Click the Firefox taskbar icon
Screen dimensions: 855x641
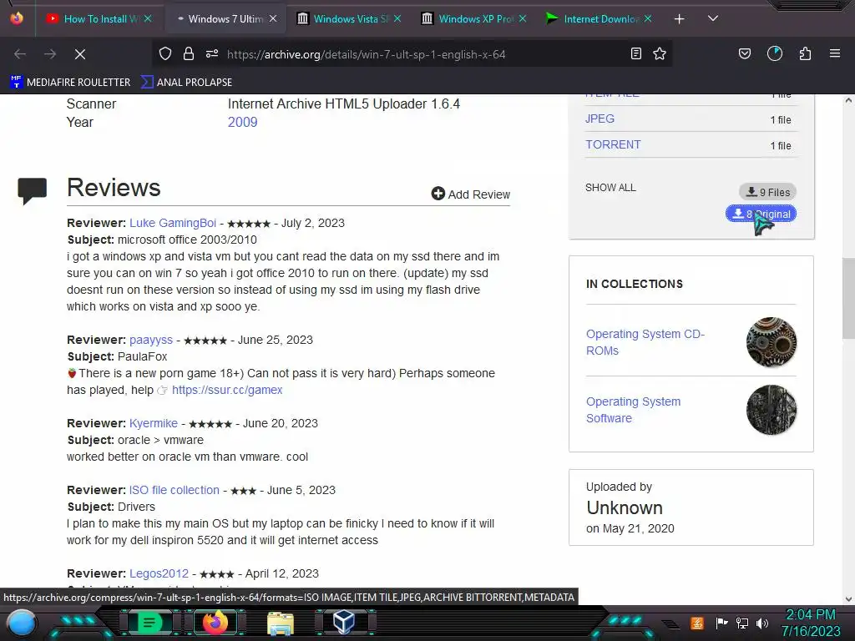coord(215,623)
